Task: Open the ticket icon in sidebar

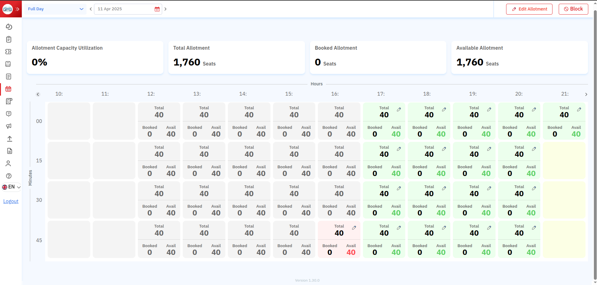Action: click(9, 52)
